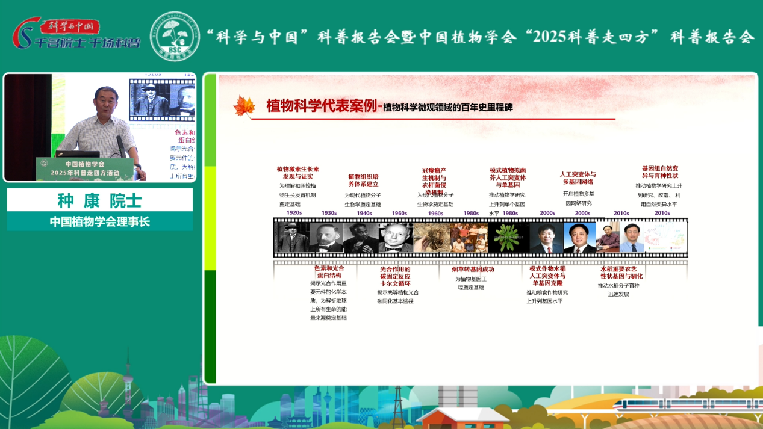Click the 烟草转基因成功 heading below filmstrip
Screen dimensions: 763x429
(473, 270)
